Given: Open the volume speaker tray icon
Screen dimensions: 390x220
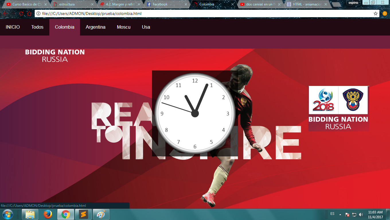Looking at the screenshot, I should 361,214.
